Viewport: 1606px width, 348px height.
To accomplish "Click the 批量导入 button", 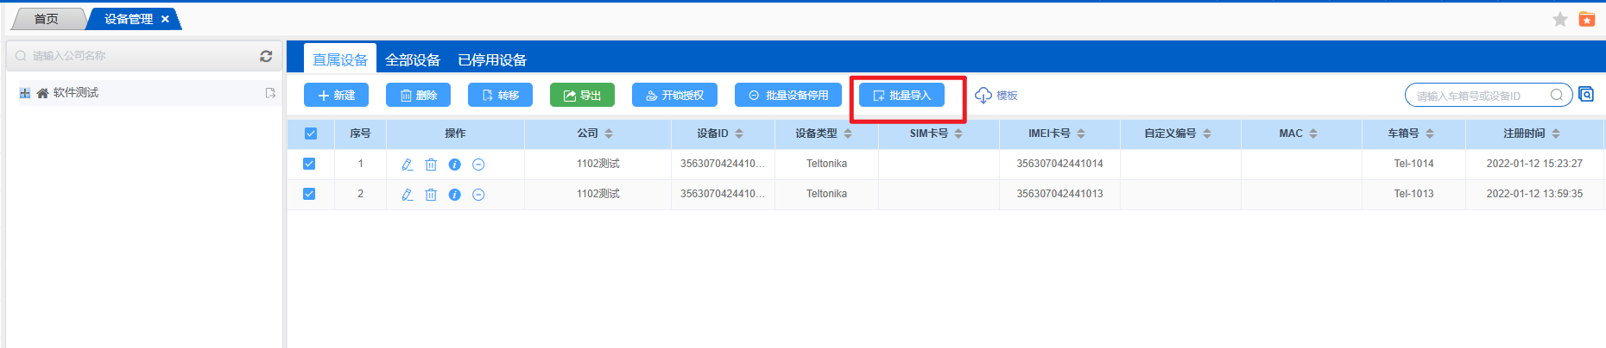I will click(901, 95).
